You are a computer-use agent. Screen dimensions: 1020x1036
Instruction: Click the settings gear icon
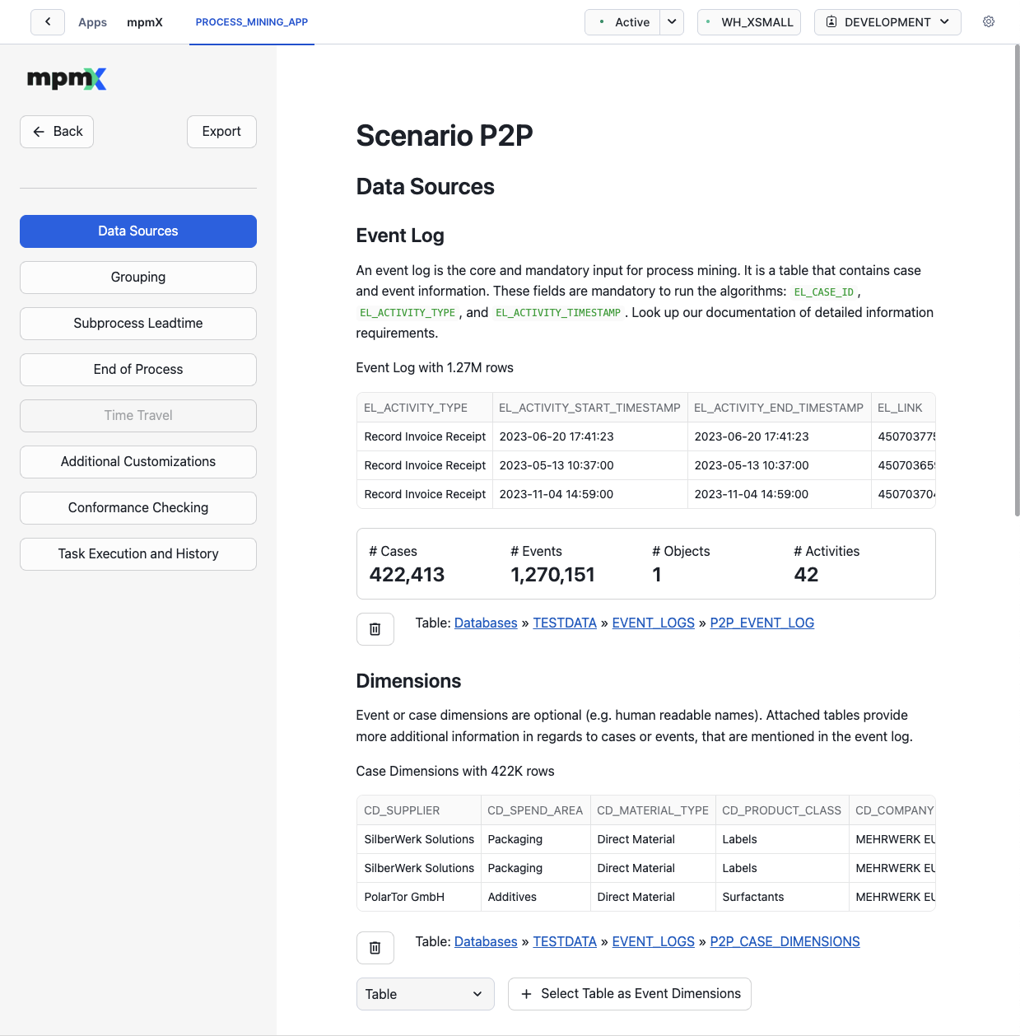(989, 21)
